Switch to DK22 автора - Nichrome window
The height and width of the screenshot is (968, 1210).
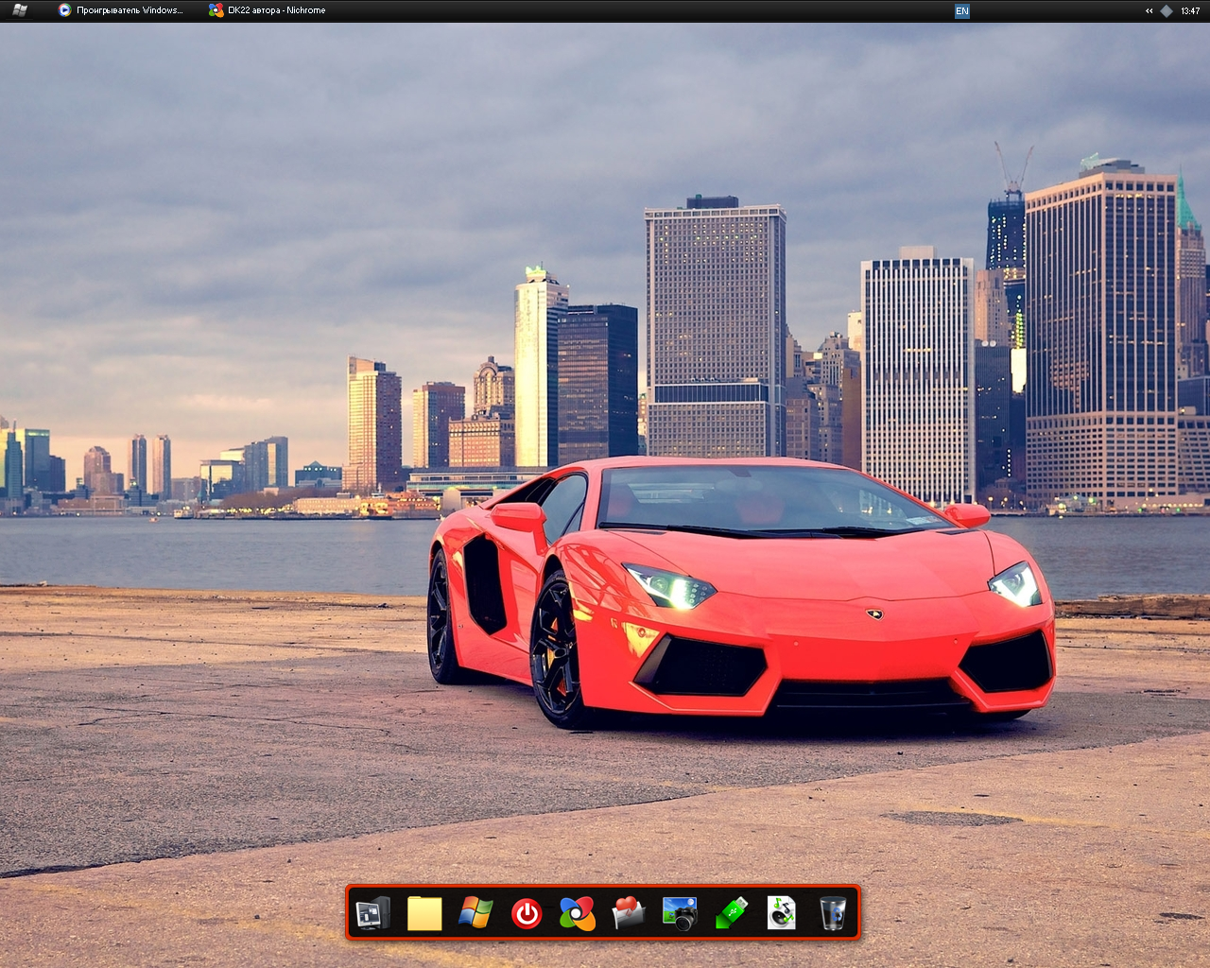[268, 10]
